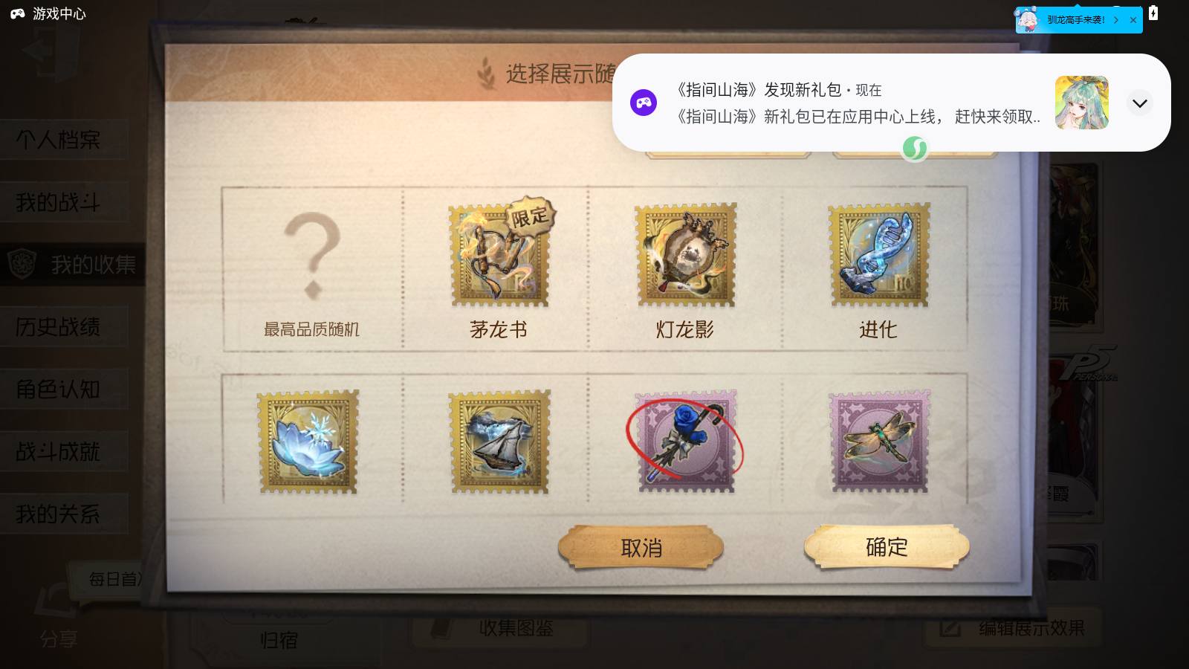Click the 取消 button
Viewport: 1189px width, 669px height.
[x=641, y=548]
